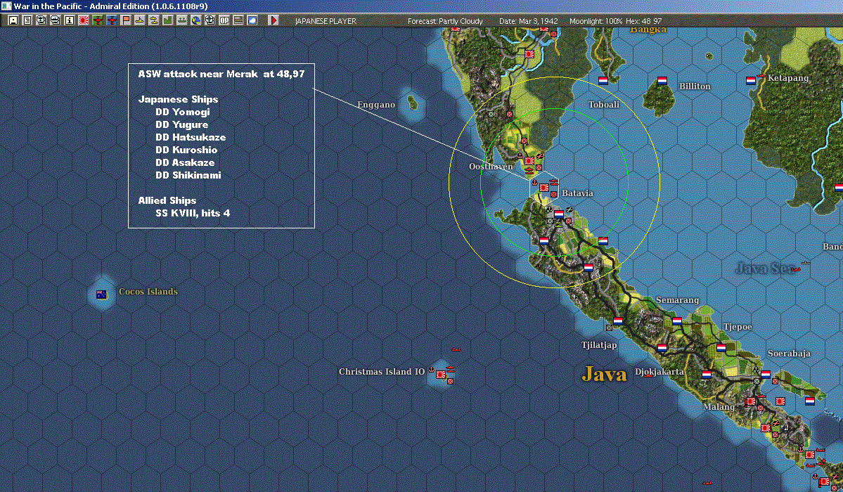
Task: Select the Dutch flag base at Tjilatjap
Action: (618, 321)
